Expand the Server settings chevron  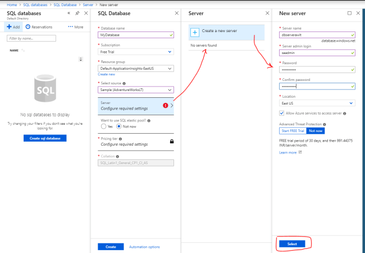coord(172,106)
